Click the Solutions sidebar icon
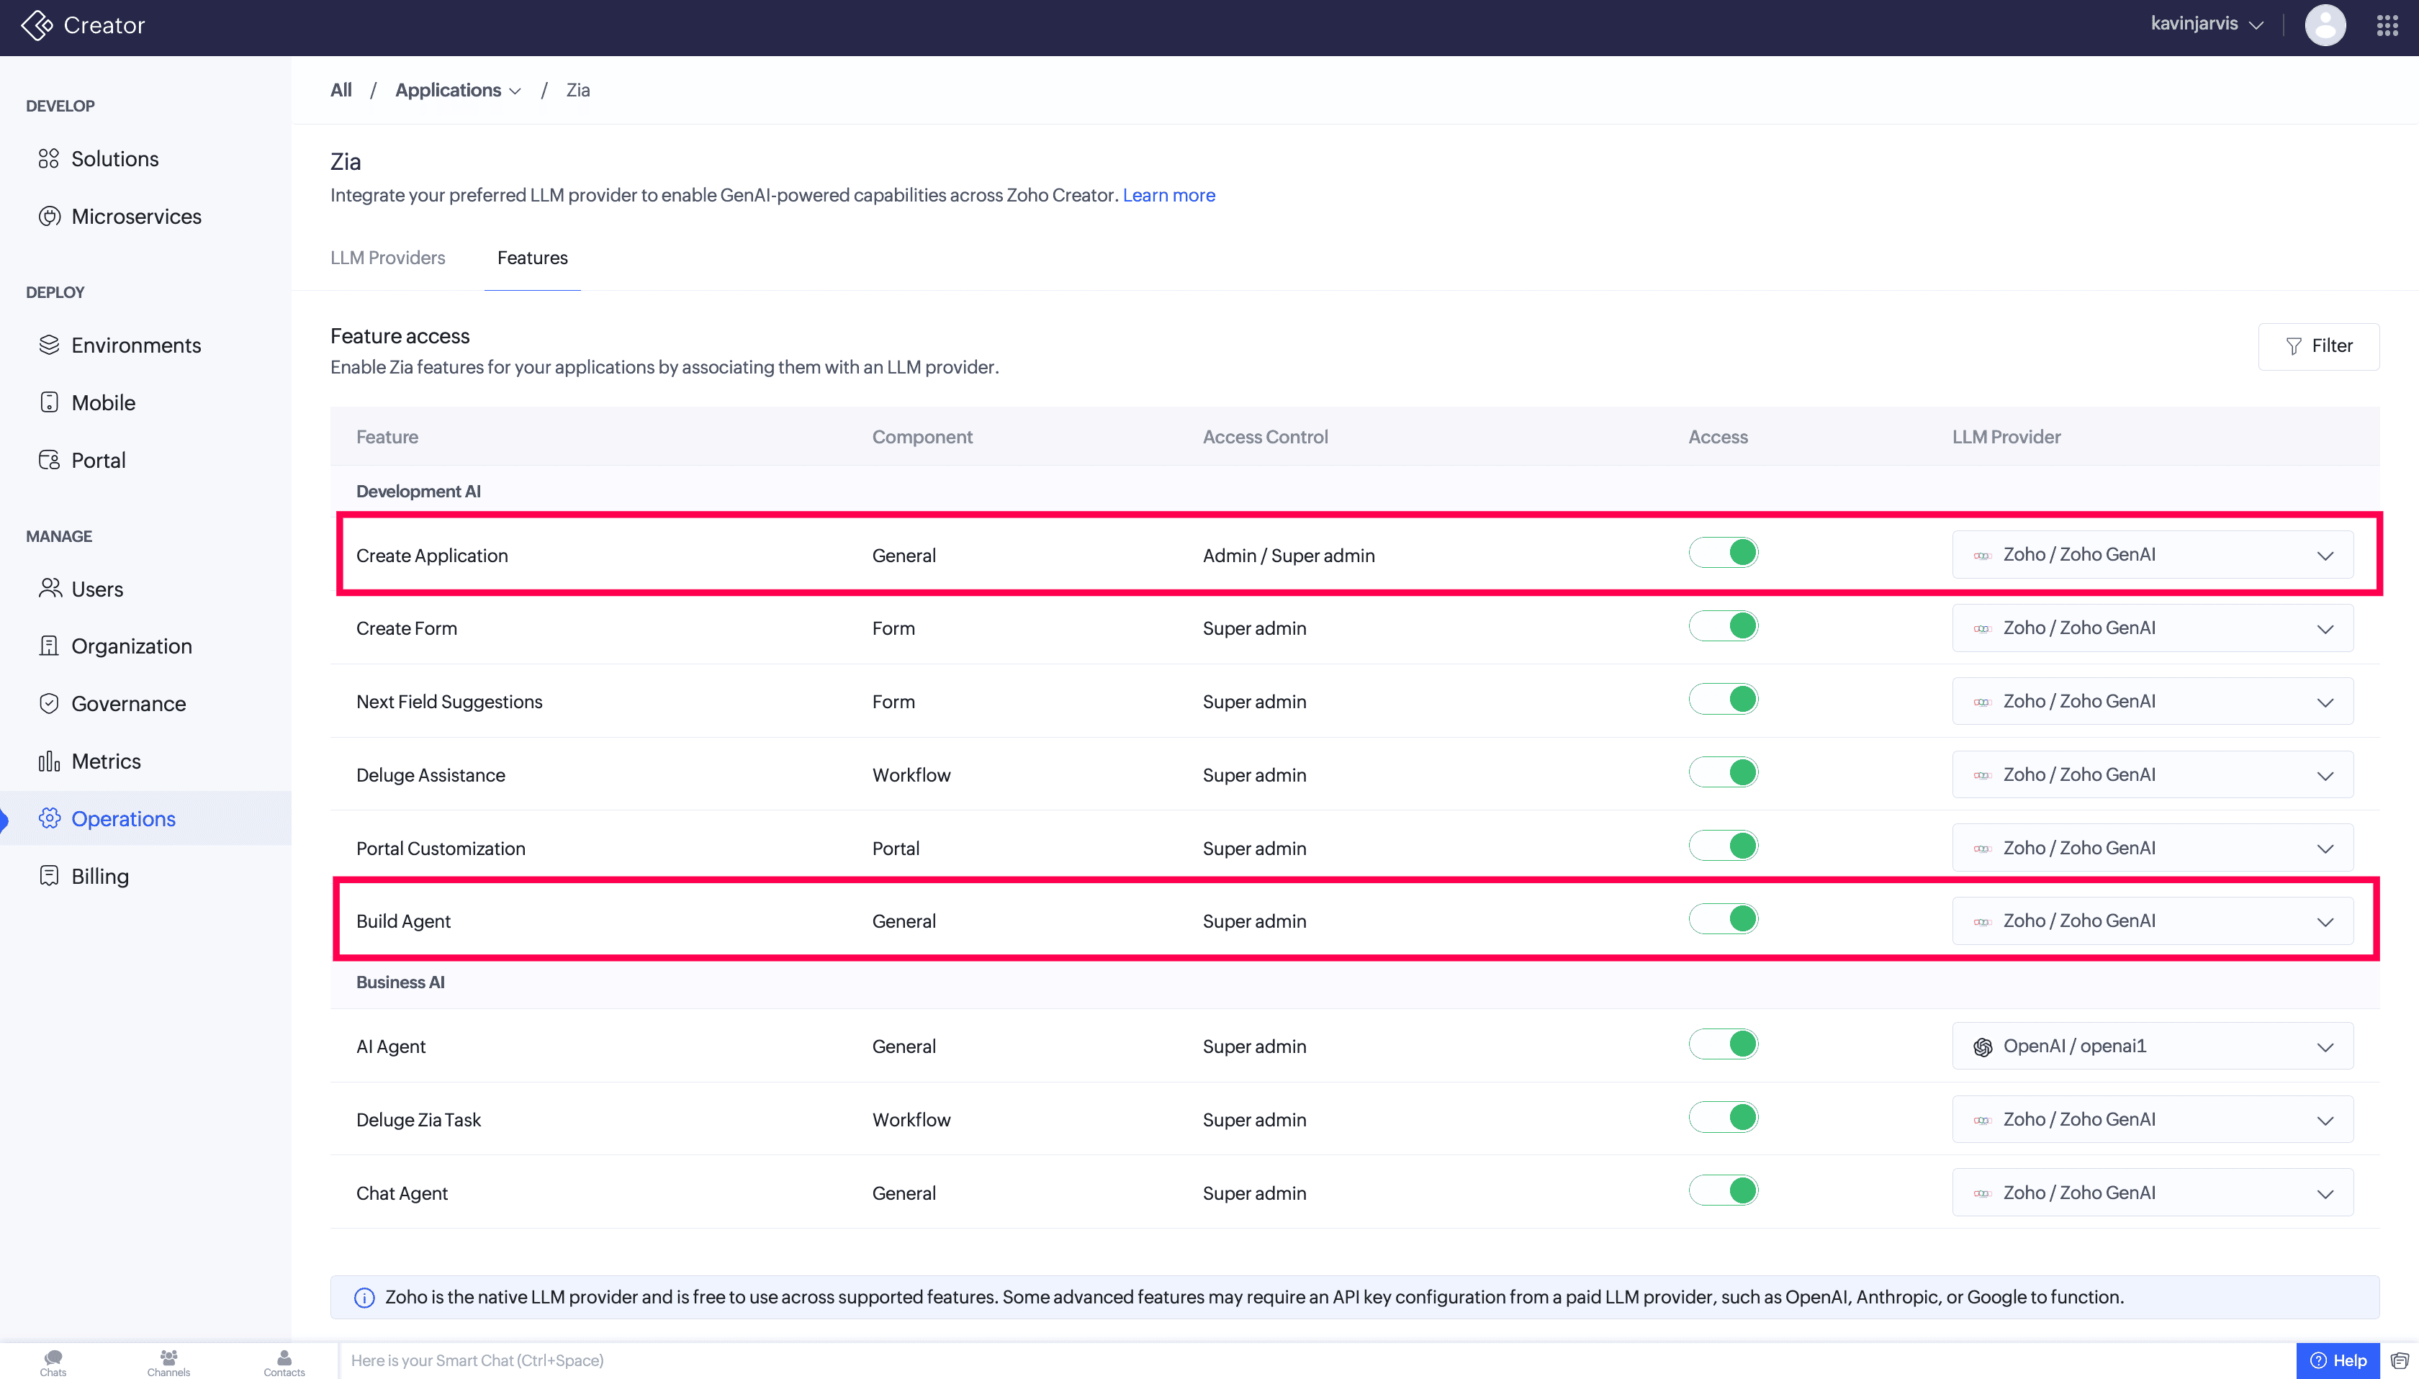Viewport: 2419px width, 1379px height. (49, 158)
